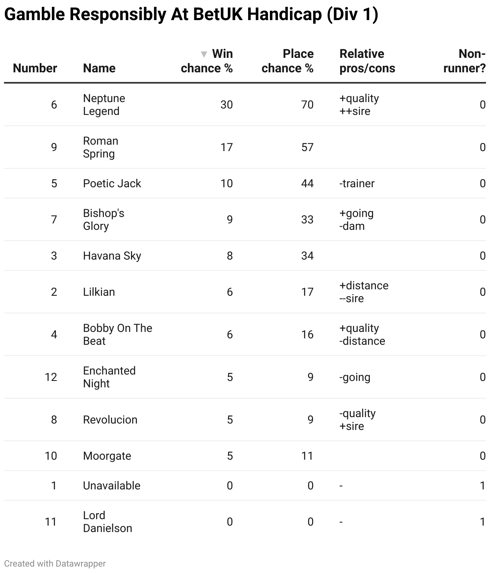
Task: Select the Lord Danielson row name
Action: (x=108, y=522)
